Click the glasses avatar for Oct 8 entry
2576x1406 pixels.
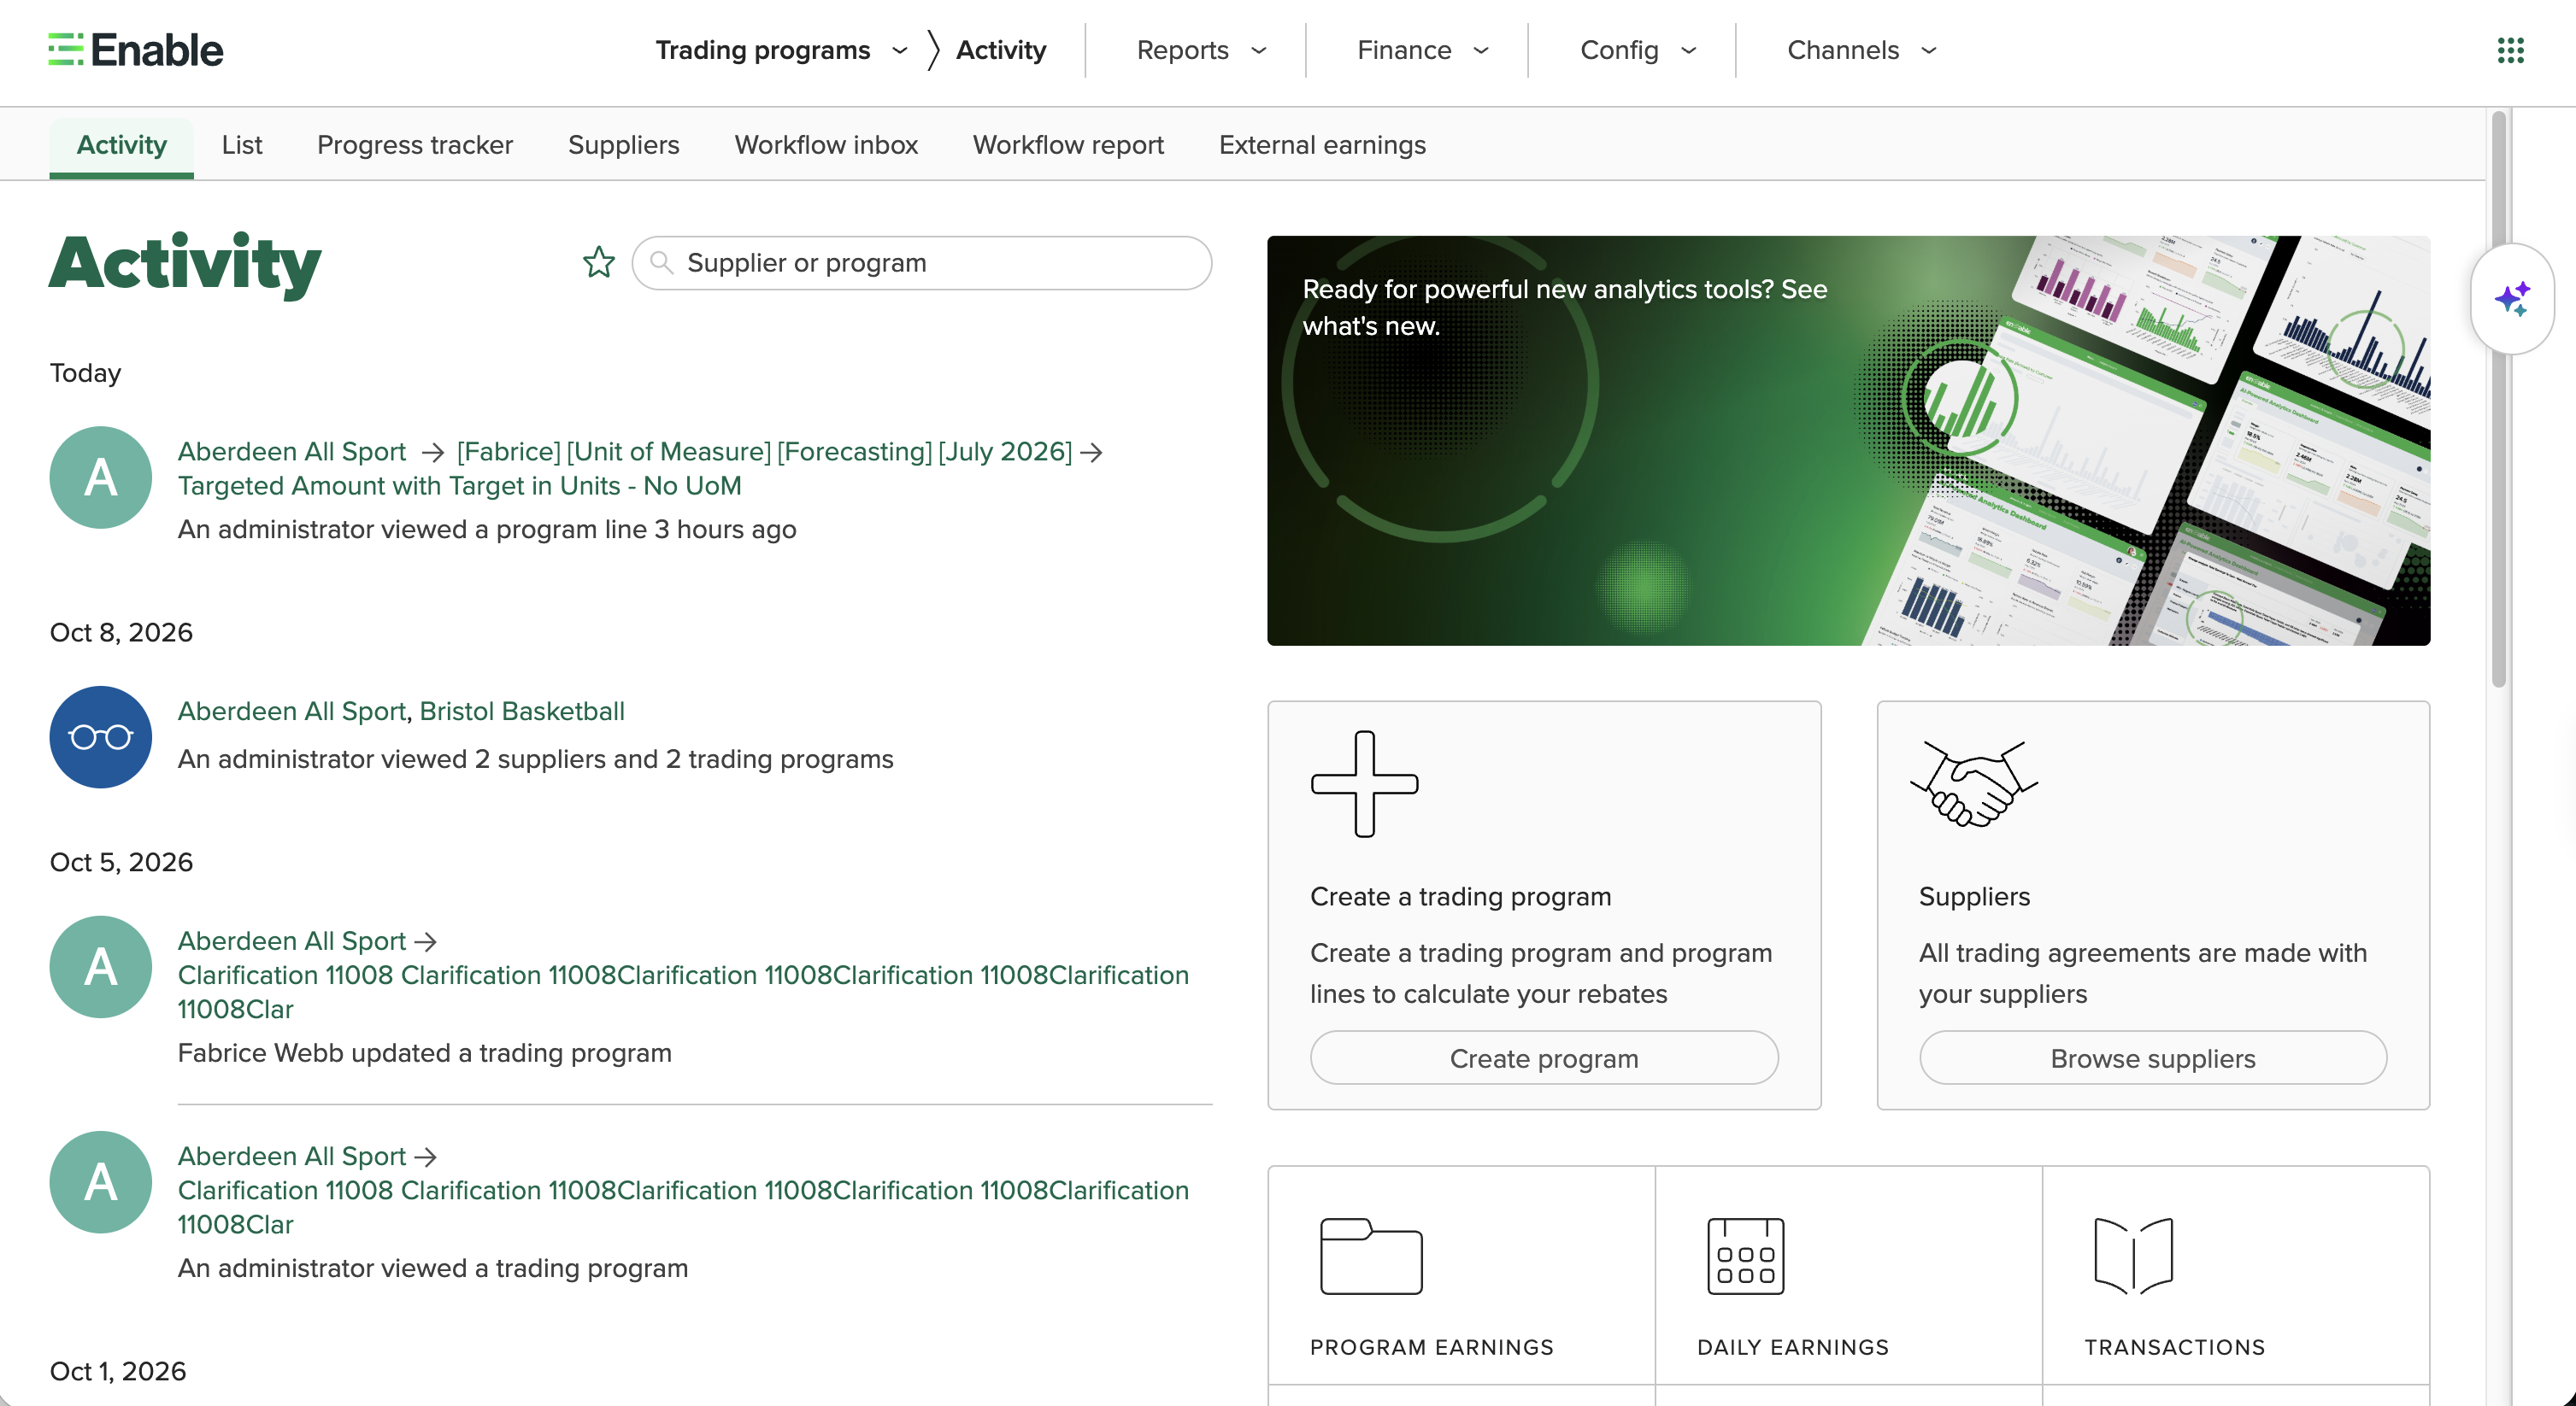[101, 736]
